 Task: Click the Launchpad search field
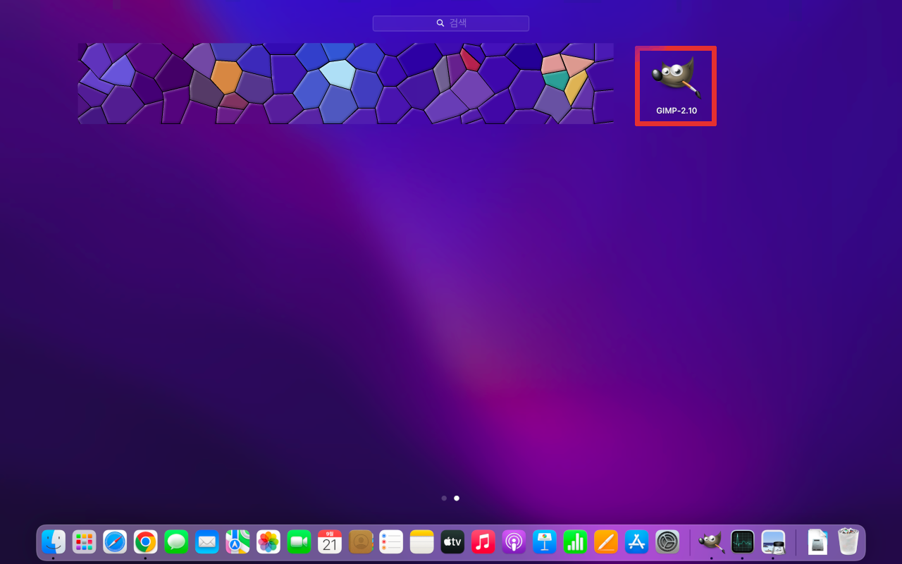click(x=451, y=23)
